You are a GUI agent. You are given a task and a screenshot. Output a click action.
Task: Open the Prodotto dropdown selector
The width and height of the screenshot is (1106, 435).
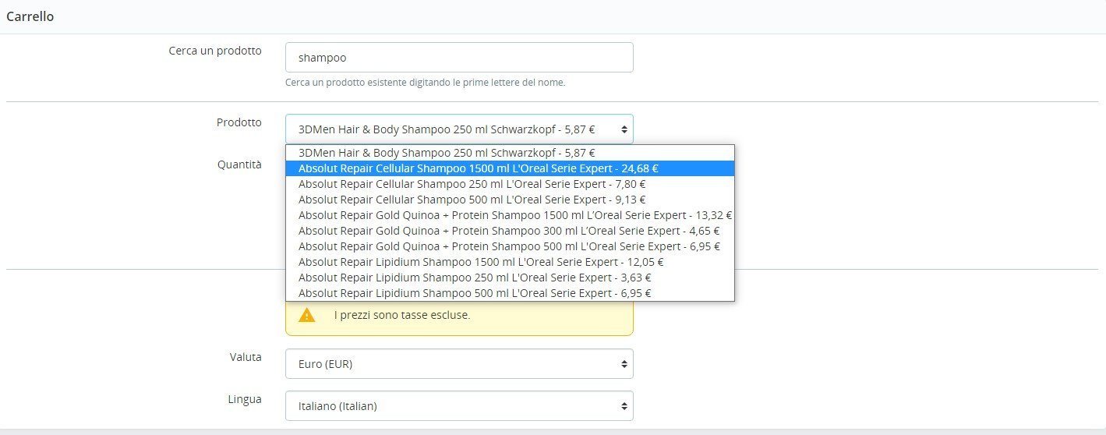(459, 129)
